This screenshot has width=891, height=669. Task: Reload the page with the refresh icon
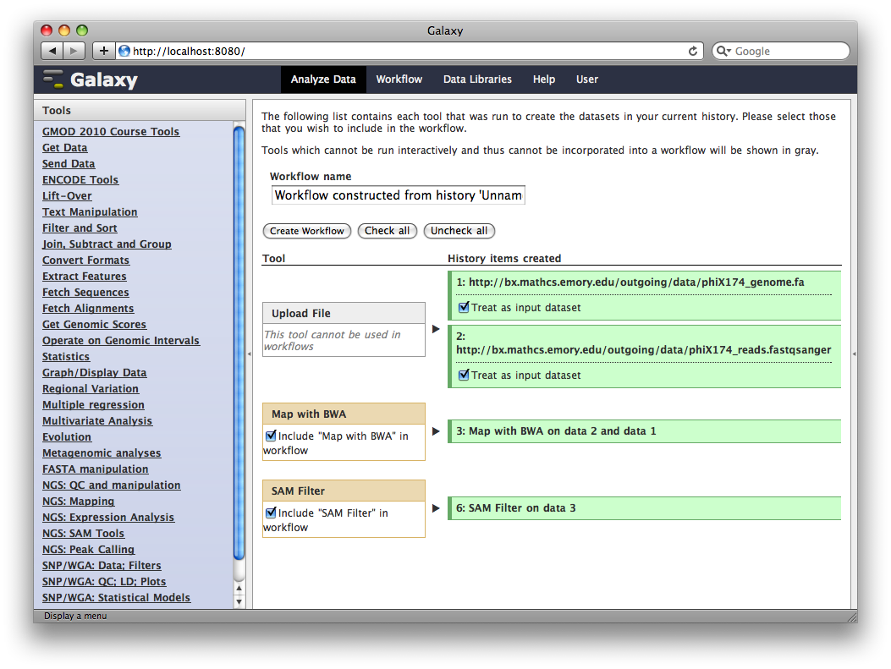[x=693, y=51]
